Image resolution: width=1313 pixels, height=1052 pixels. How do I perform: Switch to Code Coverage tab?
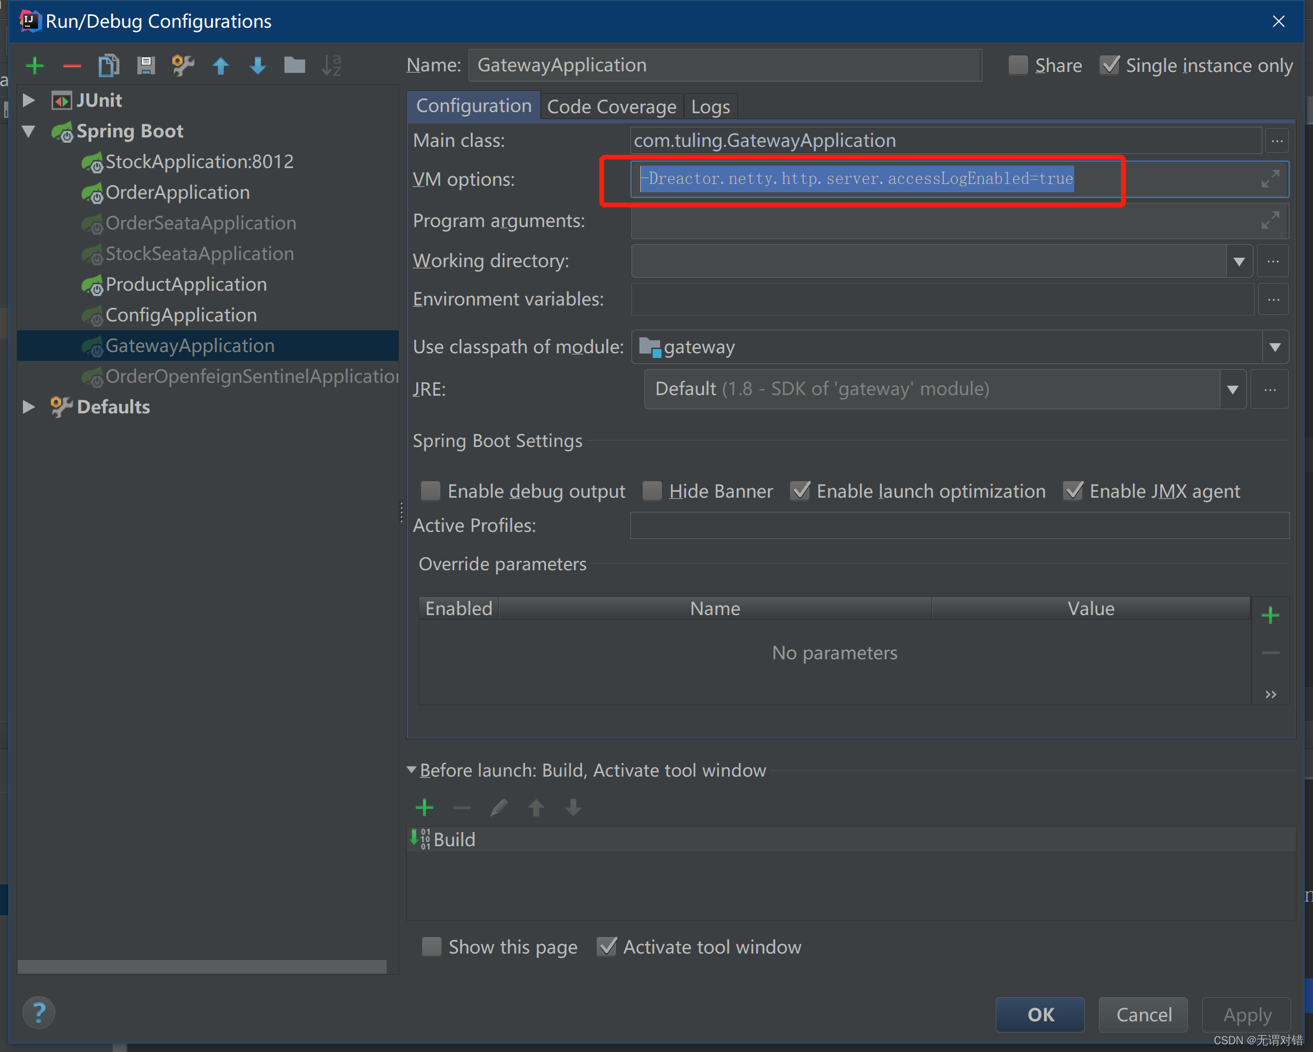click(x=611, y=107)
